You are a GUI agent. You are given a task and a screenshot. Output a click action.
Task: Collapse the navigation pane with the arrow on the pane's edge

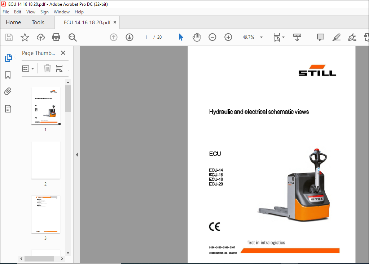[77, 154]
